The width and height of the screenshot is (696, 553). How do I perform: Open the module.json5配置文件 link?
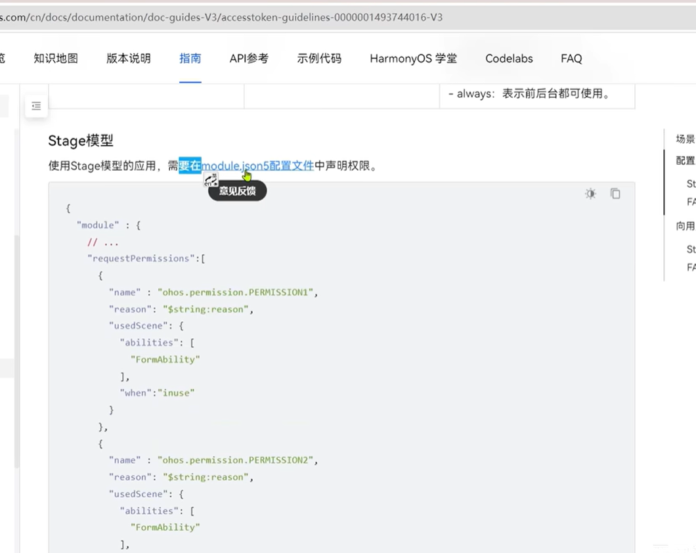(x=257, y=166)
